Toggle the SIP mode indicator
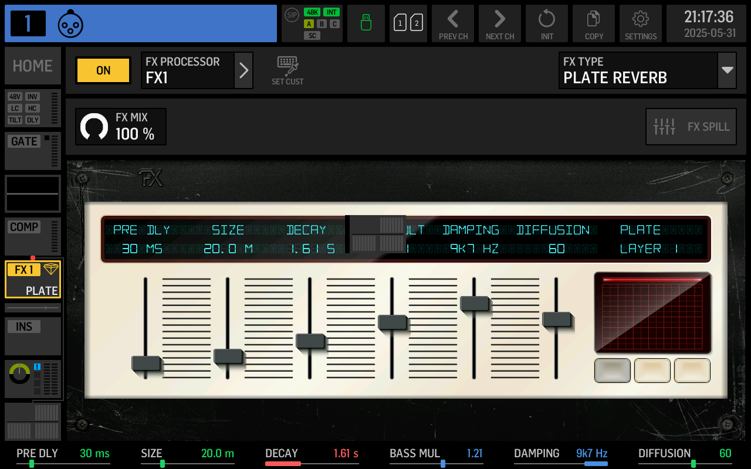This screenshot has width=751, height=469. (291, 15)
